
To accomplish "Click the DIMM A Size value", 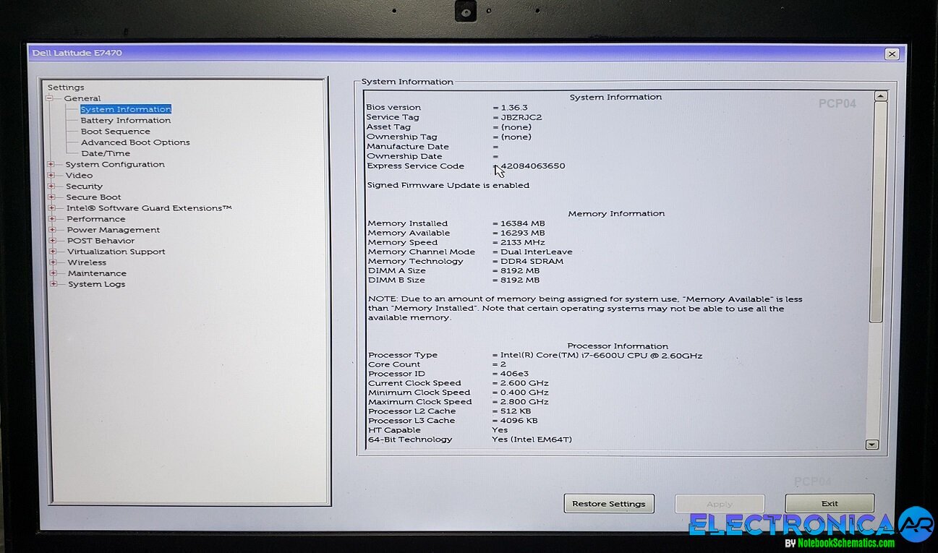I will (520, 270).
